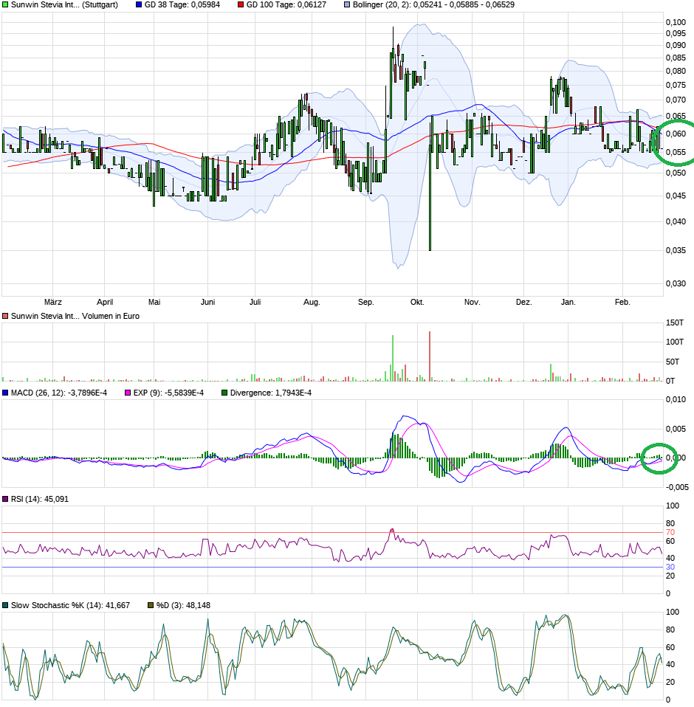Click the Jan. month label on time axis
The image size is (694, 707).
coord(568,302)
